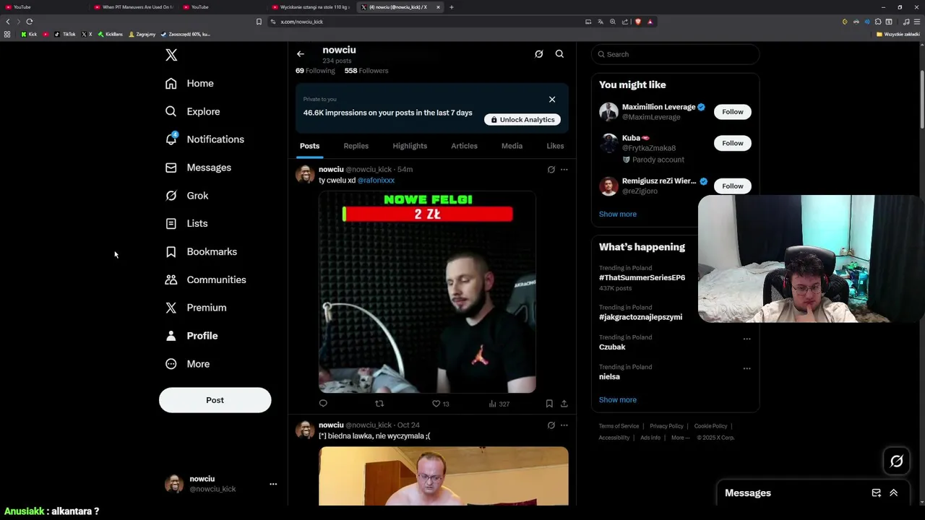
Task: Reply to the NOWE FELGI post
Action: click(323, 404)
